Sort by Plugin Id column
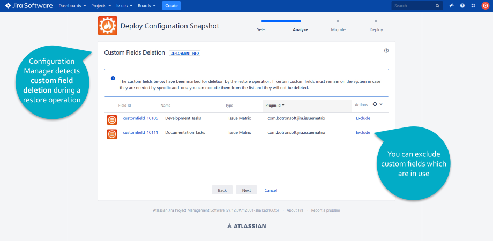Screen dimensions: 493x241 point(275,106)
